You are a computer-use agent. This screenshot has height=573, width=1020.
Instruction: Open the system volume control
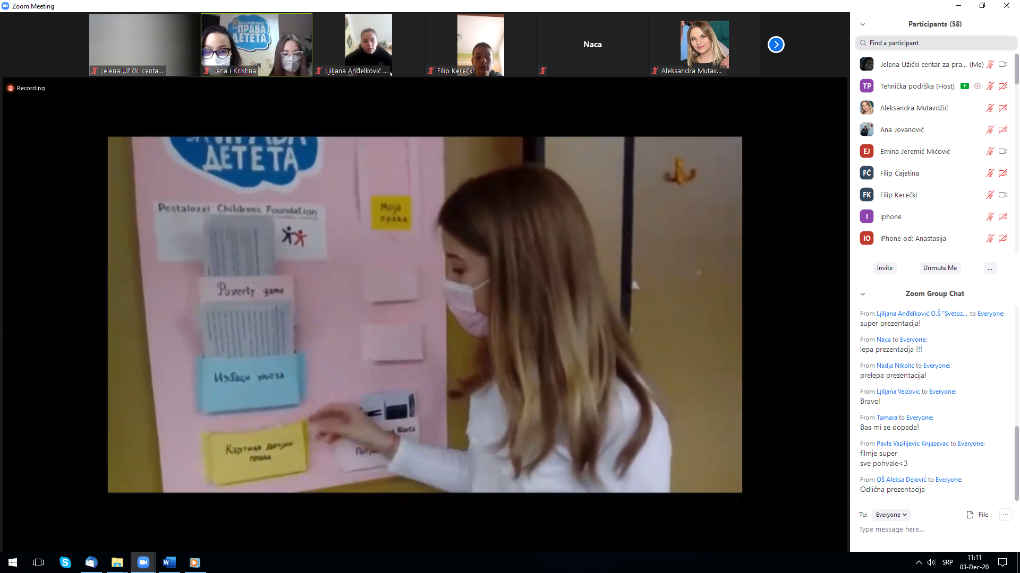coord(931,562)
